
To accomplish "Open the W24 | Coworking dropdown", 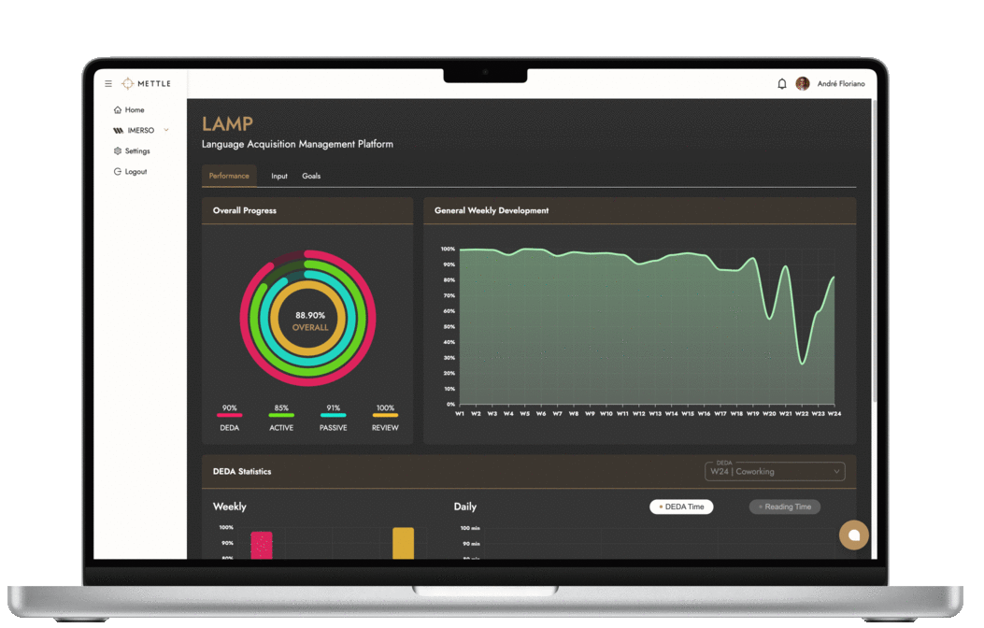I will (x=775, y=472).
